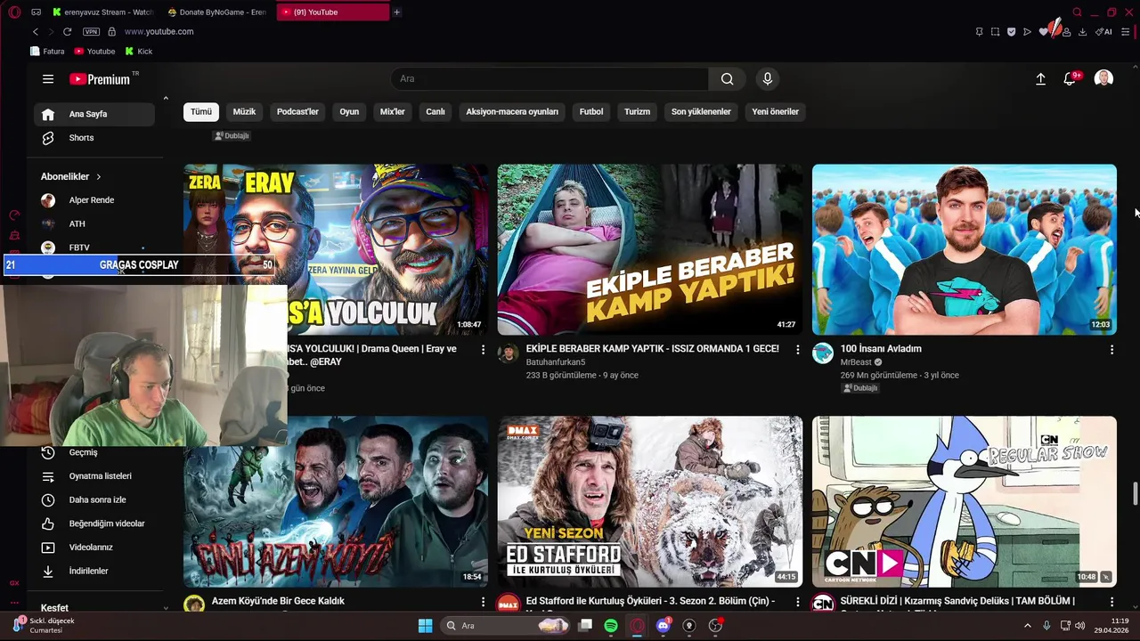The image size is (1140, 641).
Task: Open Batuhanfurkan5 channel avatar
Action: point(508,353)
